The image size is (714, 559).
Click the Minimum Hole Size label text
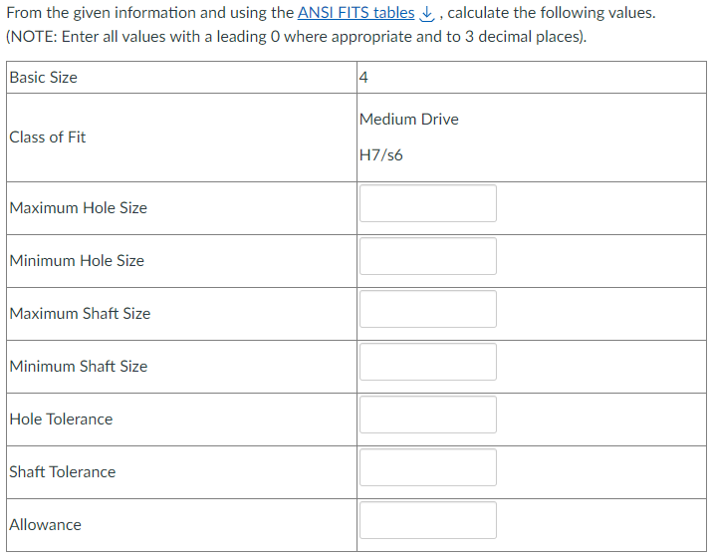click(77, 261)
